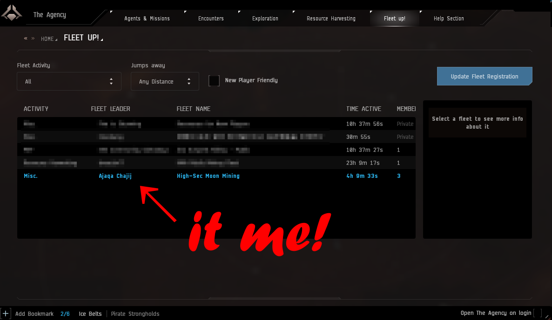The width and height of the screenshot is (552, 320).
Task: Click the forward double-arrow navigation icon
Action: point(33,39)
